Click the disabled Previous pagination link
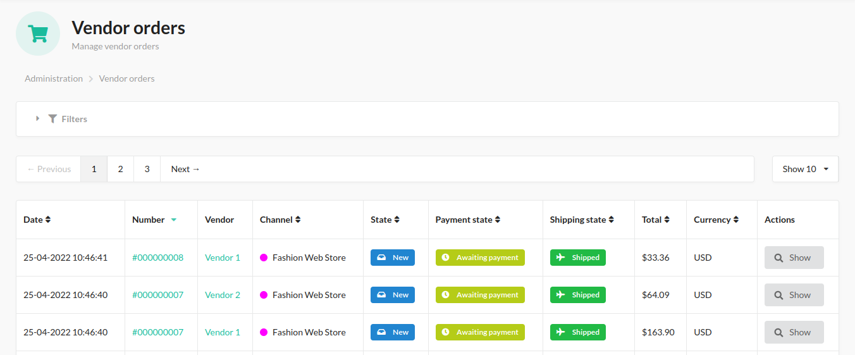Viewport: 855px width, 355px height. (x=49, y=169)
